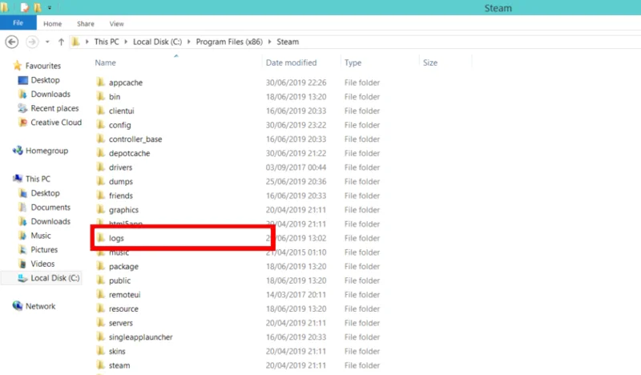Image resolution: width=641 pixels, height=375 pixels.
Task: Click This PC in the address bar
Action: pos(107,42)
